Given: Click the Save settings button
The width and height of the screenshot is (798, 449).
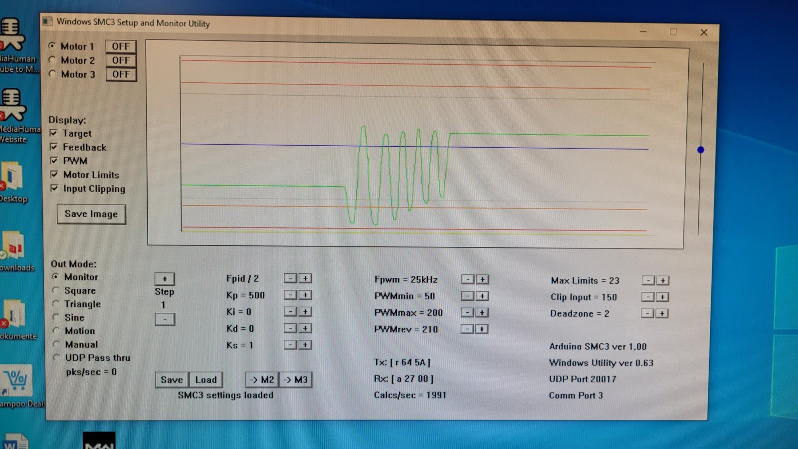Looking at the screenshot, I should click(x=172, y=380).
